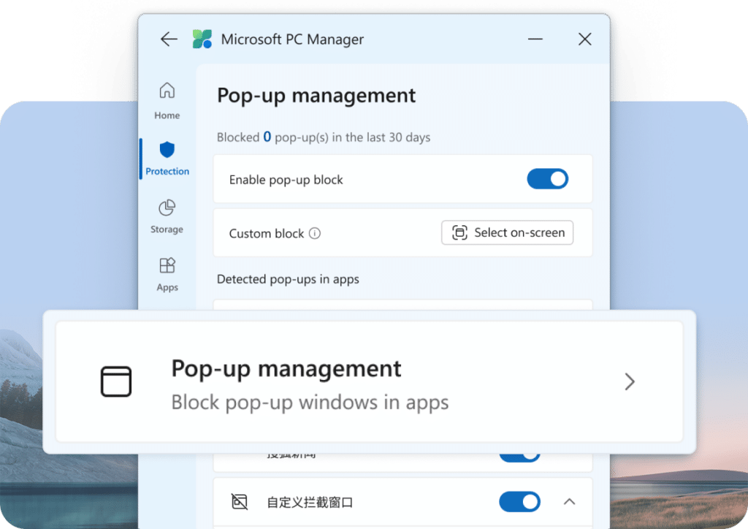Click the window icon on Pop-up management card

[x=116, y=381]
